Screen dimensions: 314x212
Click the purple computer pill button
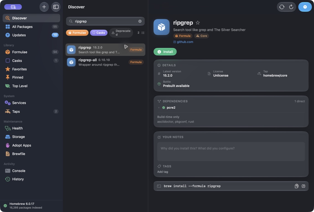(x=13, y=7)
